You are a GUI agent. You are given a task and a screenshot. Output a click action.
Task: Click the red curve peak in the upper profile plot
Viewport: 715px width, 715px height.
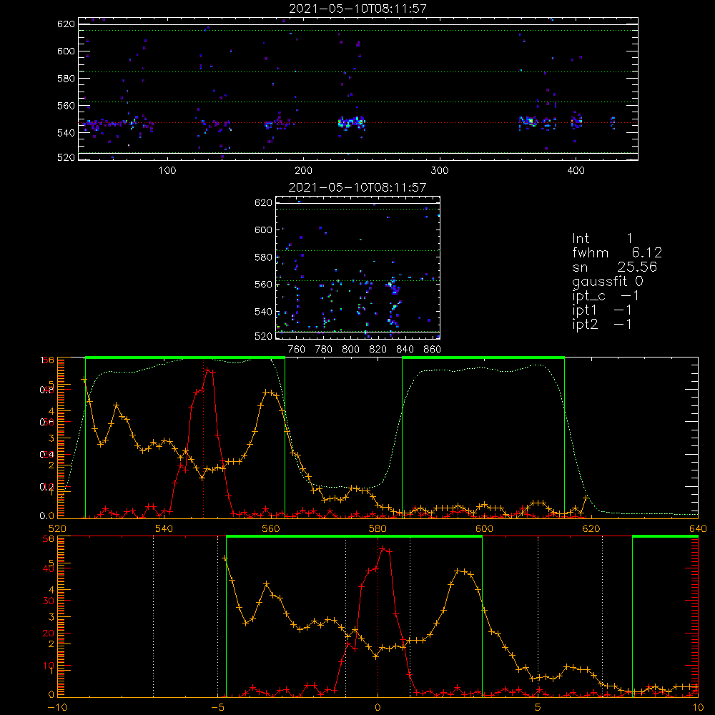[x=207, y=370]
